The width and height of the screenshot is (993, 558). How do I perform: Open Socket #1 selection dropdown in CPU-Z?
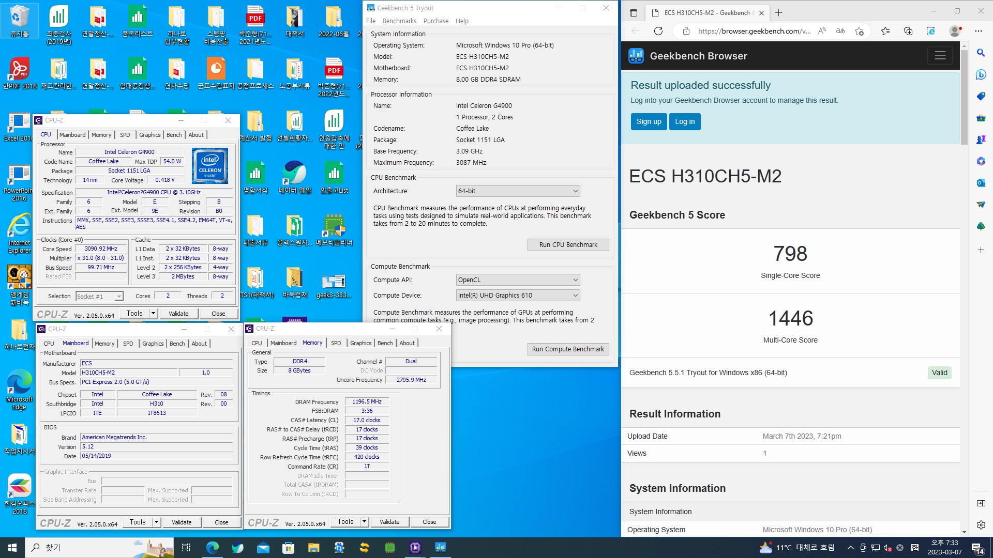pos(99,296)
